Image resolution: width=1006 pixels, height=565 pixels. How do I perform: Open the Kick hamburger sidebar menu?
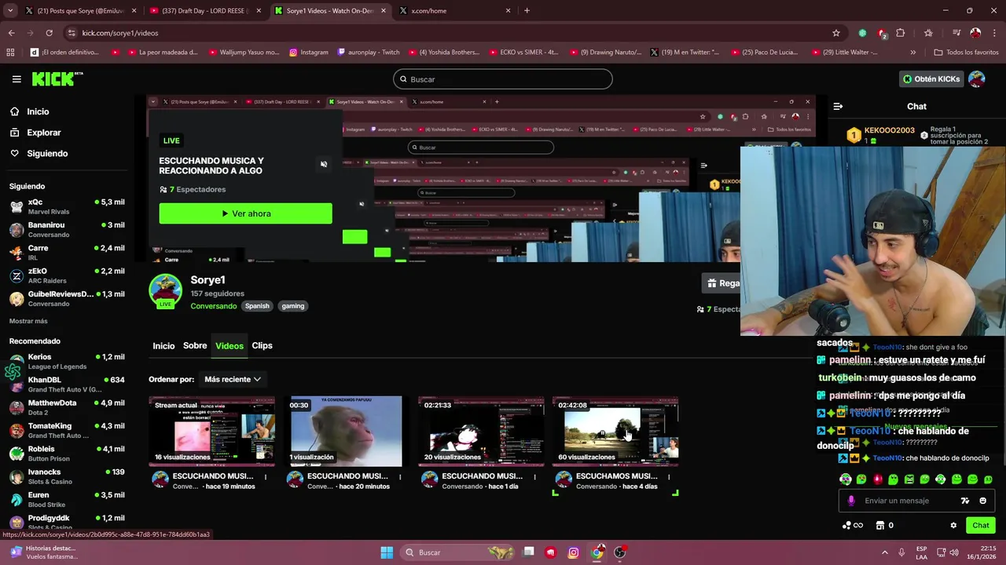pyautogui.click(x=17, y=79)
